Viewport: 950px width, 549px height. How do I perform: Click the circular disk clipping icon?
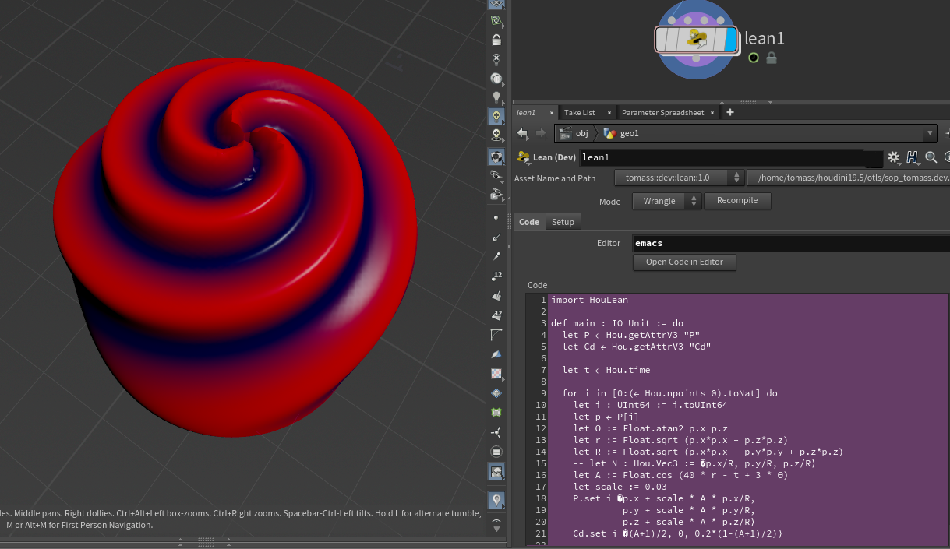pyautogui.click(x=496, y=452)
